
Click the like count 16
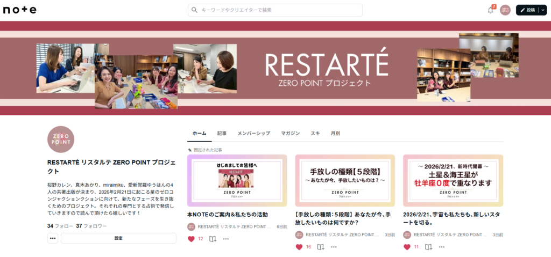click(x=308, y=247)
